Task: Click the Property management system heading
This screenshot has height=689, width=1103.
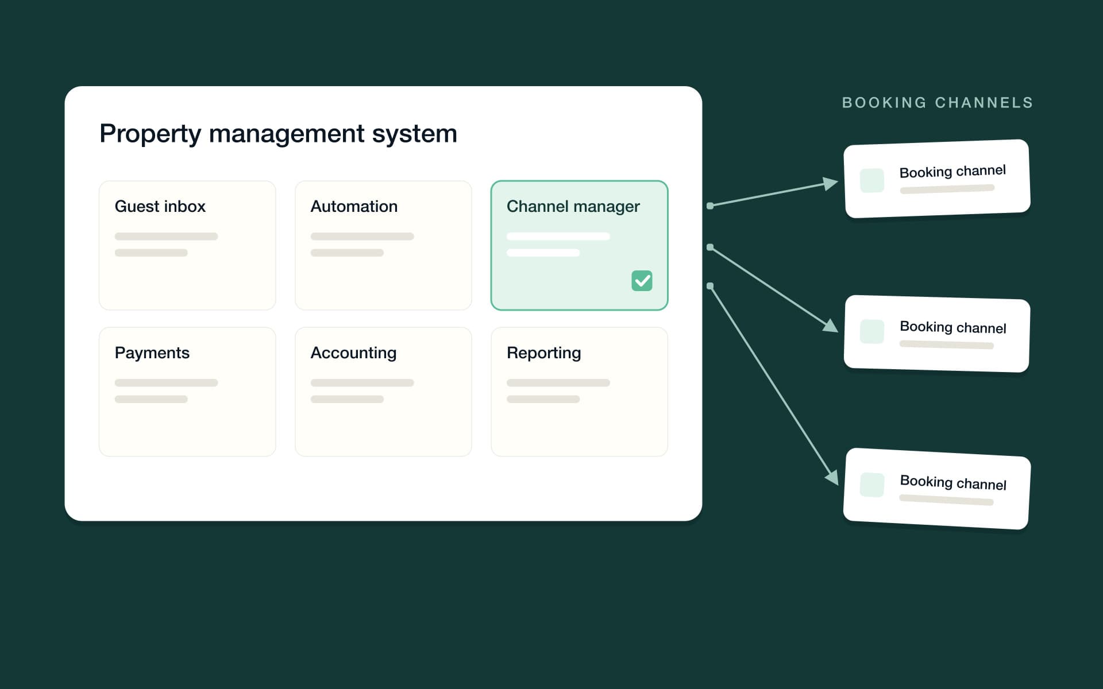Action: click(x=278, y=134)
